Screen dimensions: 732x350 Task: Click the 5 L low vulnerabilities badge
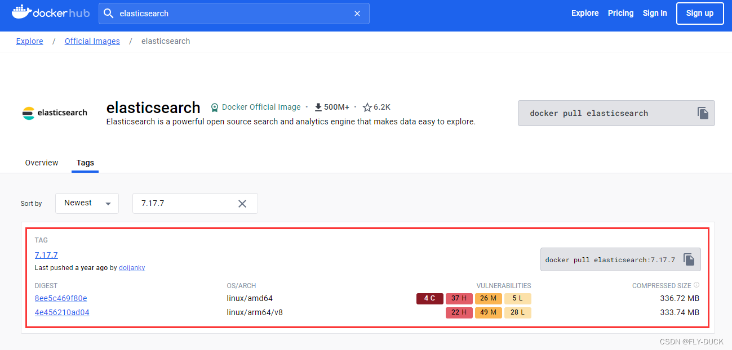click(x=518, y=298)
